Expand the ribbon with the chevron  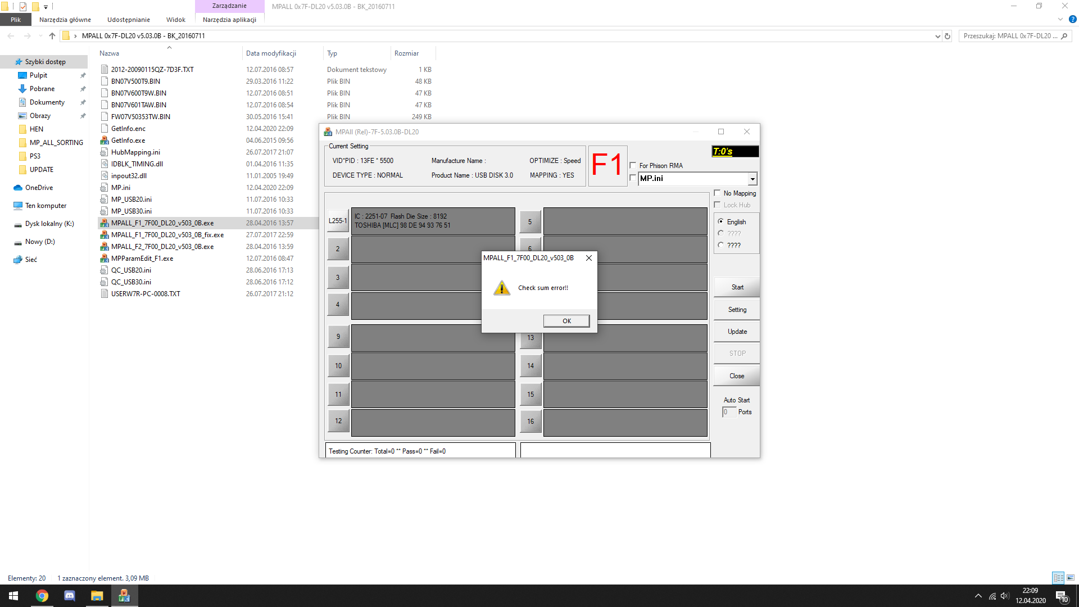pyautogui.click(x=1060, y=19)
